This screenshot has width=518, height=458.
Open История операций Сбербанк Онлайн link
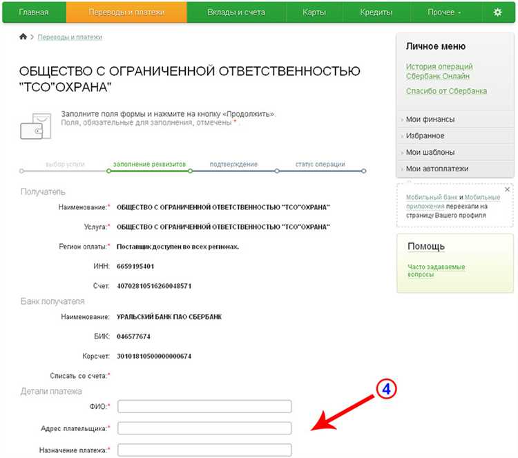point(439,71)
